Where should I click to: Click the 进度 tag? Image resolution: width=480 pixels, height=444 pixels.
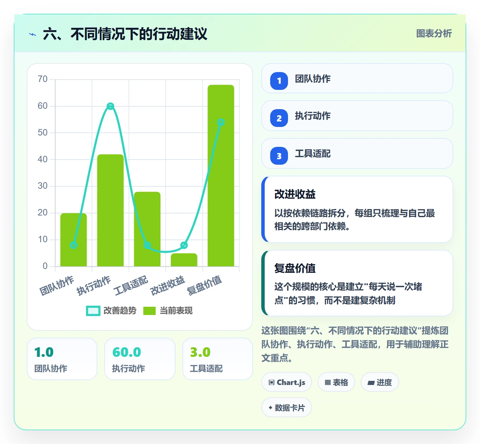coord(380,382)
